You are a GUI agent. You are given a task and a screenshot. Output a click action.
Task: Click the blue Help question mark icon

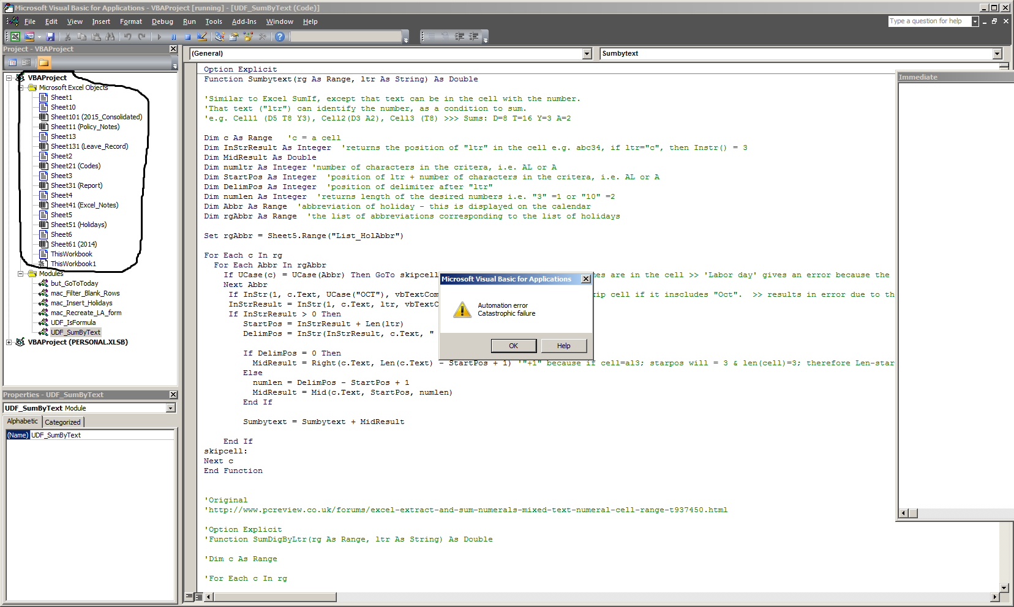pyautogui.click(x=280, y=37)
